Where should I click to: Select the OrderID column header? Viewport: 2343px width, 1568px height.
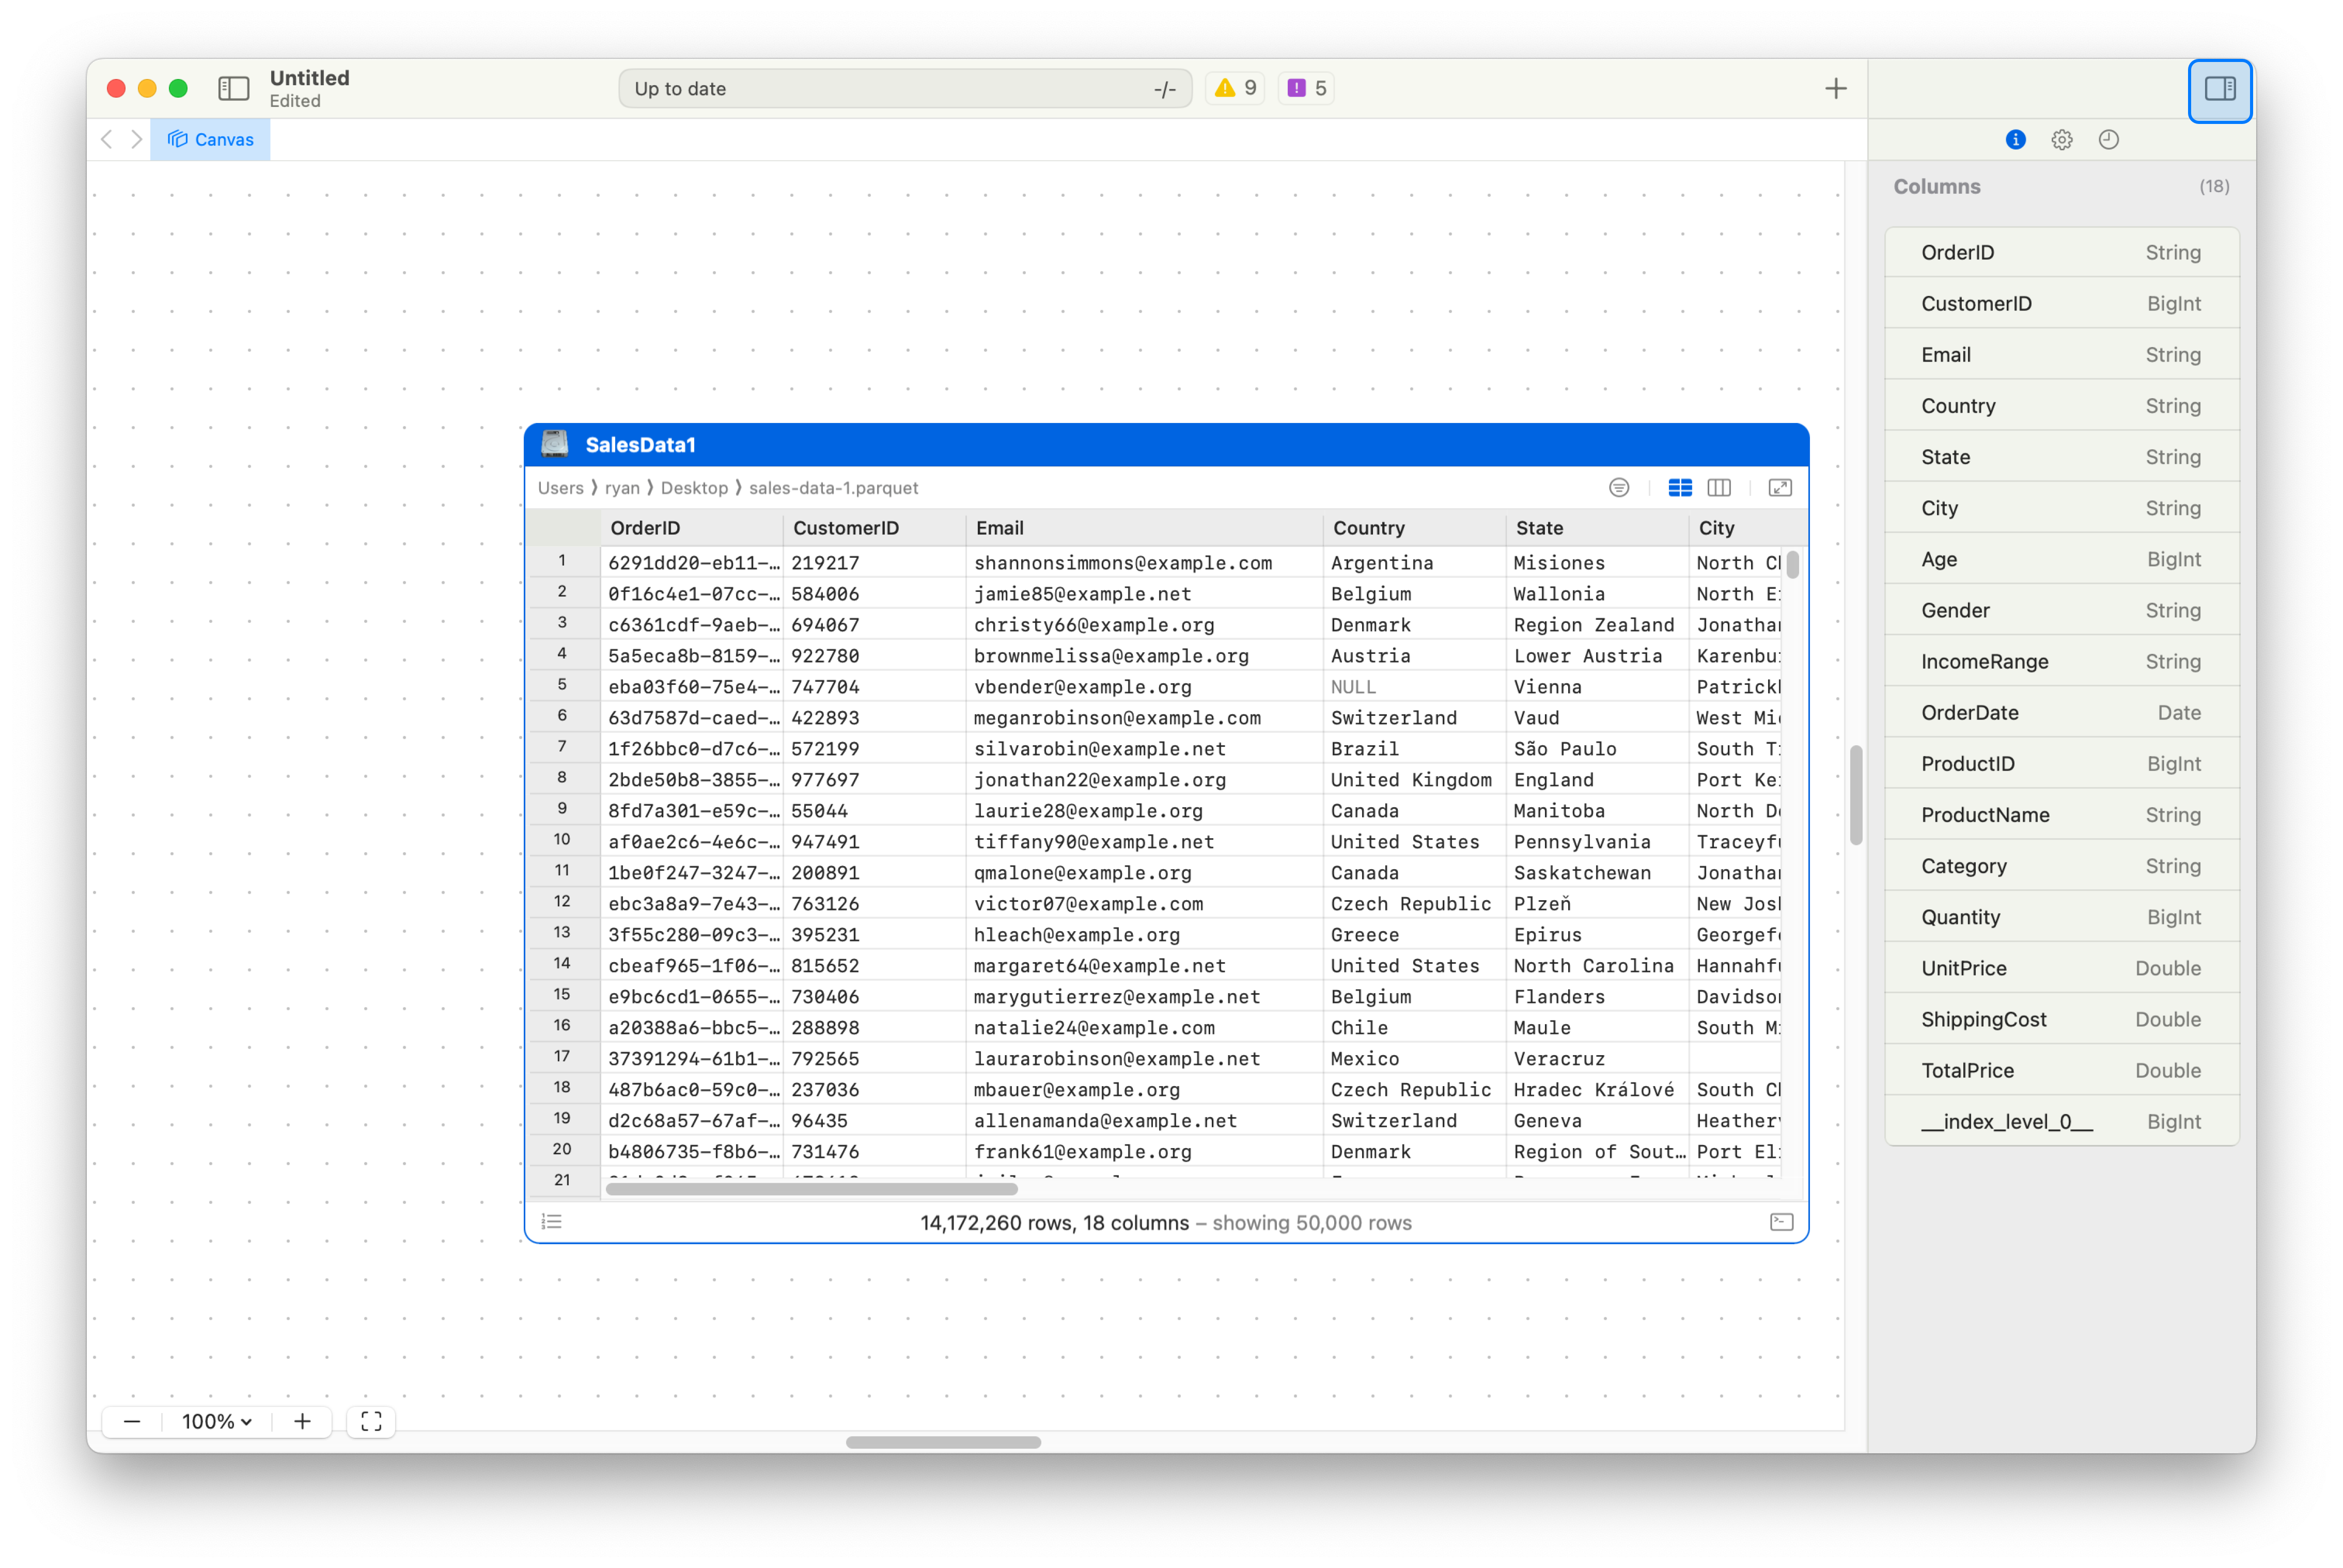[691, 527]
